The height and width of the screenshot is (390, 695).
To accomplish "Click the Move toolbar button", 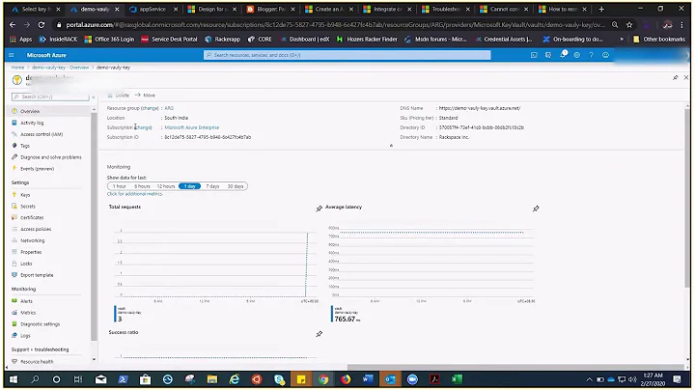I will click(145, 96).
